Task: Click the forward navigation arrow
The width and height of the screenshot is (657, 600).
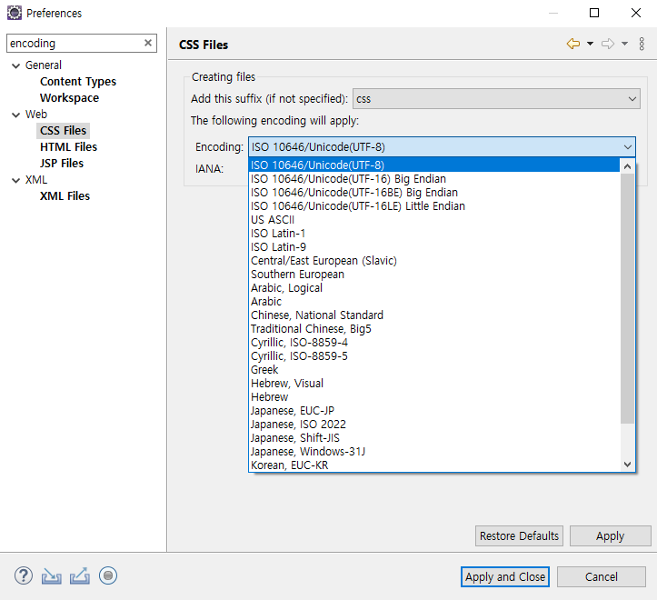Action: [608, 44]
